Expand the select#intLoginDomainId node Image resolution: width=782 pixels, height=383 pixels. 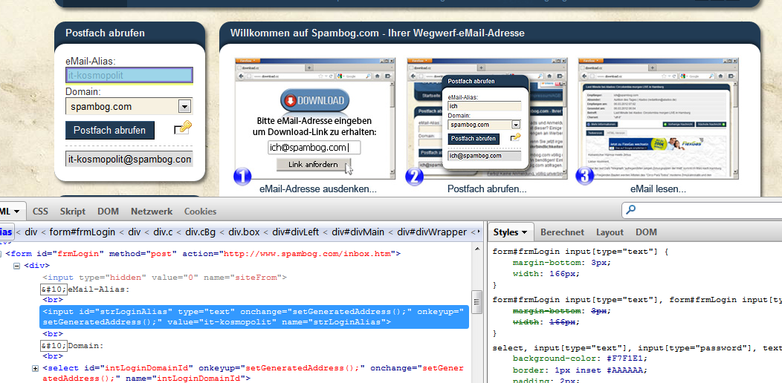35,368
